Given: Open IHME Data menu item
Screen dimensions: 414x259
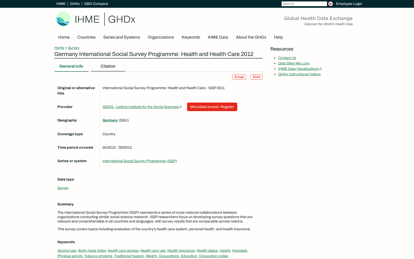Looking at the screenshot, I should click(218, 37).
